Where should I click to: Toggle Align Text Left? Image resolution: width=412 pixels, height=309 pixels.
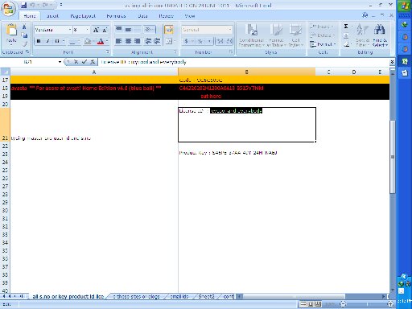(x=118, y=41)
